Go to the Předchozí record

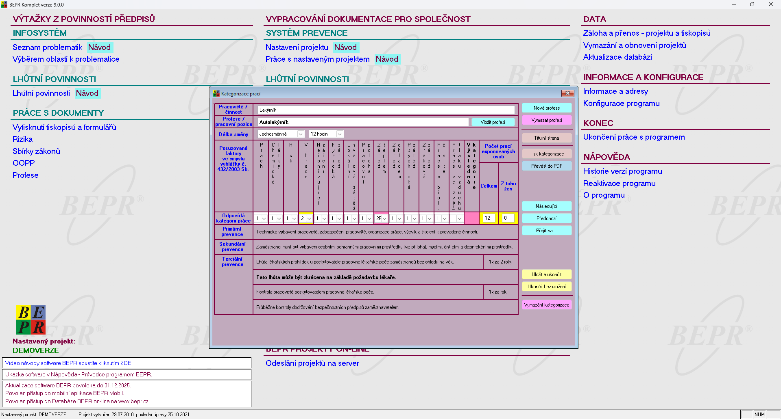pyautogui.click(x=547, y=218)
